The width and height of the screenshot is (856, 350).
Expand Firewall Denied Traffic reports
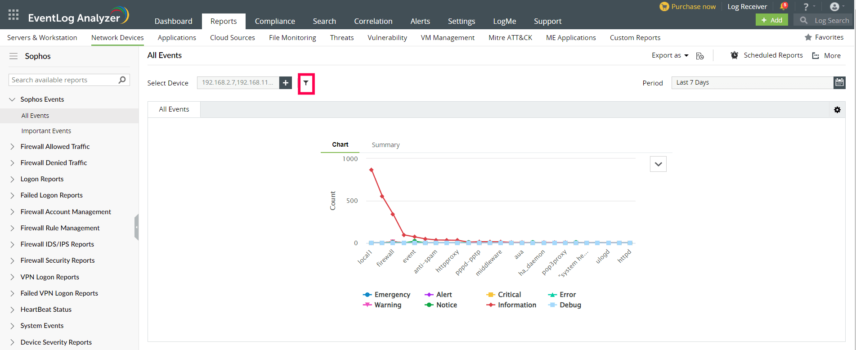[x=12, y=163]
